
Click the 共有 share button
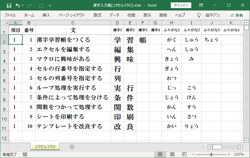point(237,15)
